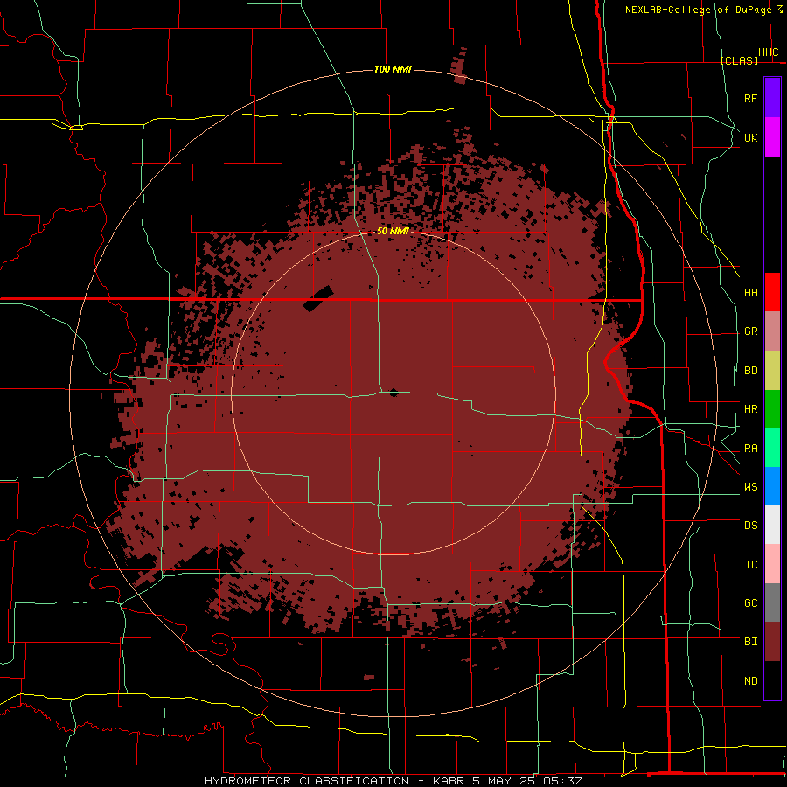This screenshot has width=787, height=787.
Task: Click the HYDROMETEOR CLASSIFICATION title text
Action: (307, 781)
